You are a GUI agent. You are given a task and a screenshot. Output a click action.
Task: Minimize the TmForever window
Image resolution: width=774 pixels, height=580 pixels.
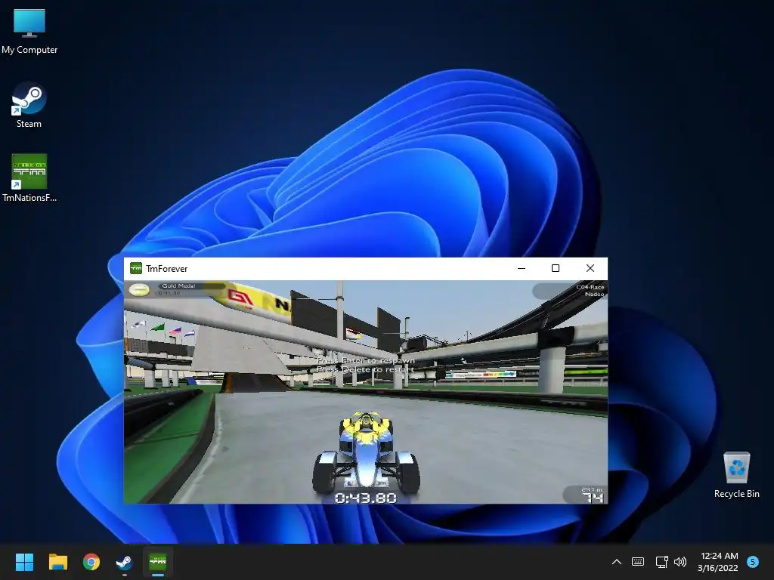(522, 268)
